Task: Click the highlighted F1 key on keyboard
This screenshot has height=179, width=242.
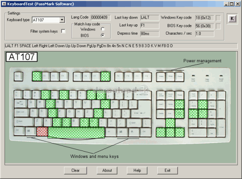Action: tap(37, 76)
